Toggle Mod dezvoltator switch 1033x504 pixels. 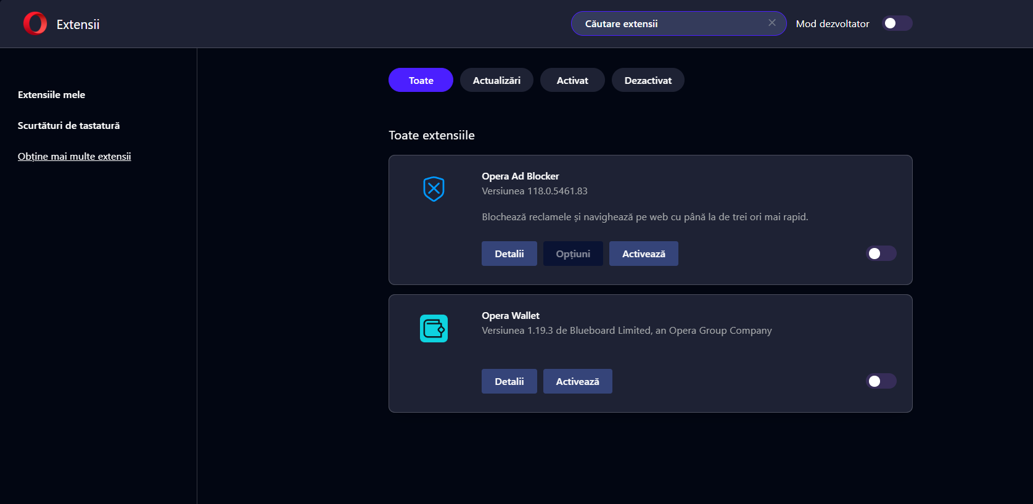coord(897,23)
